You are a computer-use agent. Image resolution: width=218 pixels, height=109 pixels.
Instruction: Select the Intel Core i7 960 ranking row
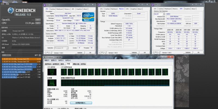point(22,74)
